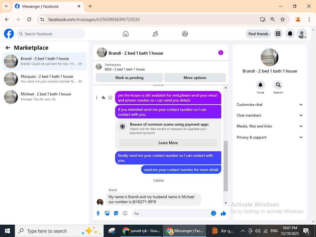The width and height of the screenshot is (316, 237).
Task: Open junaid ryk Chrome taskbar window
Action: point(142,231)
